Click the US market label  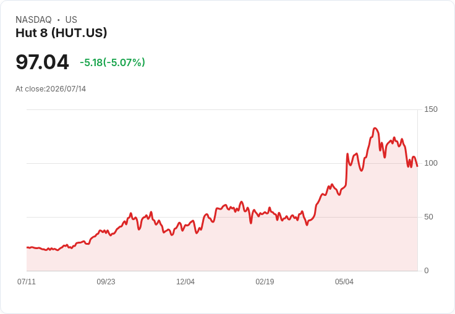[71, 20]
